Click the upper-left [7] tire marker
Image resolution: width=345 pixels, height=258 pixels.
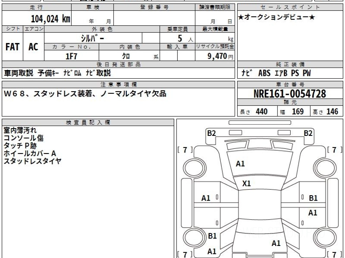pos(185,150)
